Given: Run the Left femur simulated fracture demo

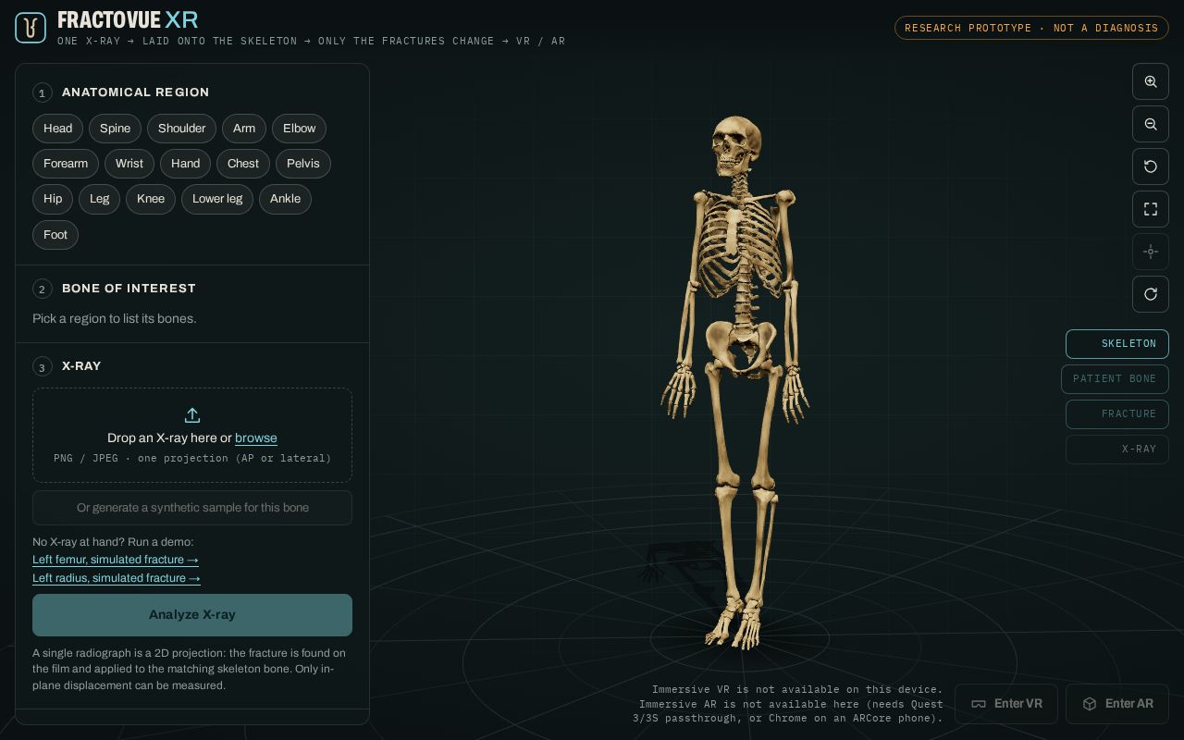Looking at the screenshot, I should [116, 560].
